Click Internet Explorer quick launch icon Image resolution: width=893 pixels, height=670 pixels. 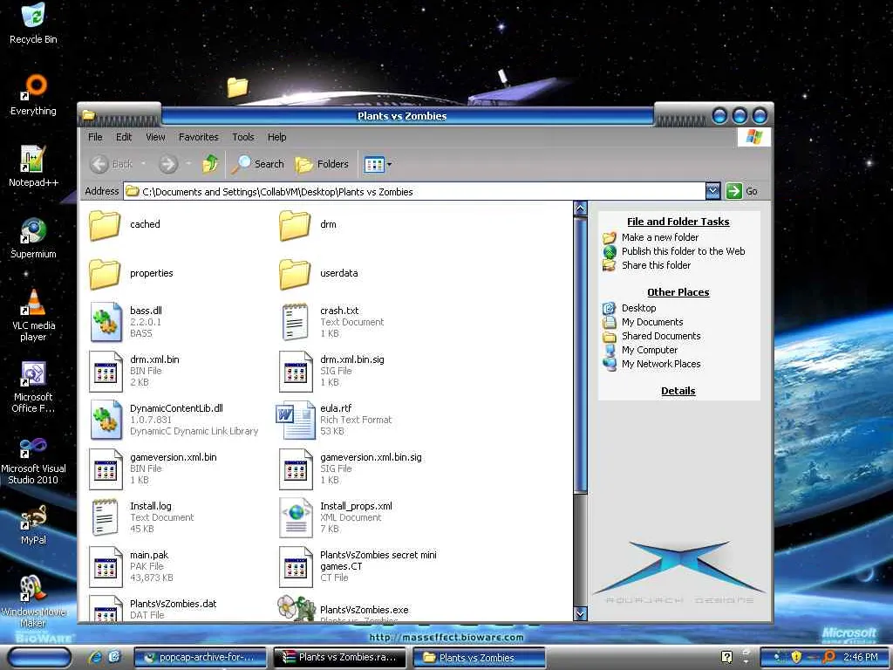tap(94, 657)
